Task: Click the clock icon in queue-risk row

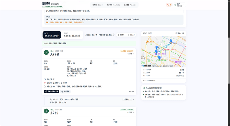Action: [45, 86]
